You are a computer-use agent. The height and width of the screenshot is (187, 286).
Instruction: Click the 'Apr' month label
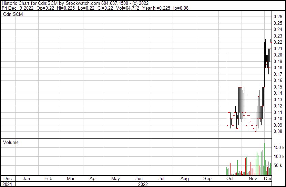point(93,179)
